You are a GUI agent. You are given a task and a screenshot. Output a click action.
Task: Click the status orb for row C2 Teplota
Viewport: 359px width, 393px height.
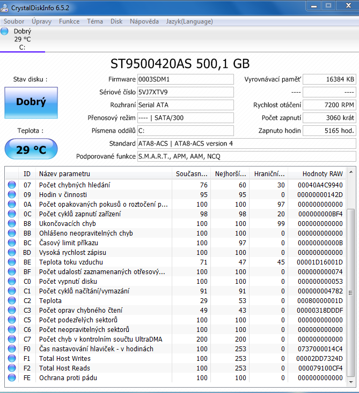point(12,300)
